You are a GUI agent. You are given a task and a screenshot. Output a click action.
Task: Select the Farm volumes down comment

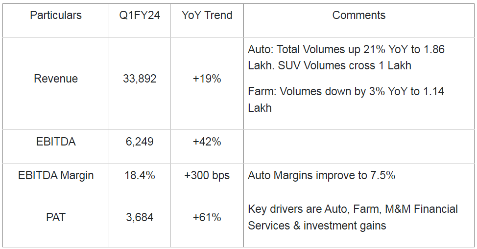(346, 100)
